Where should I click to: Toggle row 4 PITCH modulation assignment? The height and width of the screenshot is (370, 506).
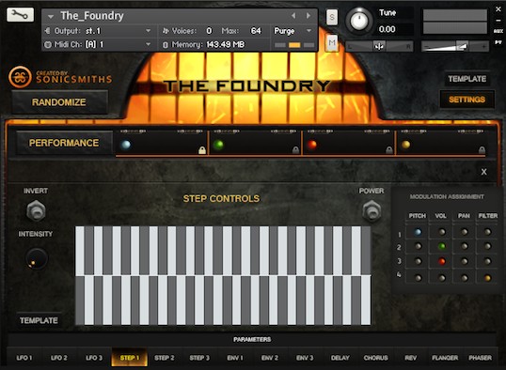pyautogui.click(x=418, y=278)
